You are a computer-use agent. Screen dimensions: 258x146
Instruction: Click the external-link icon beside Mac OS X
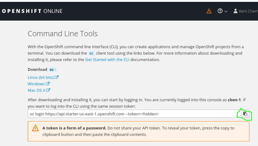pos(49,90)
